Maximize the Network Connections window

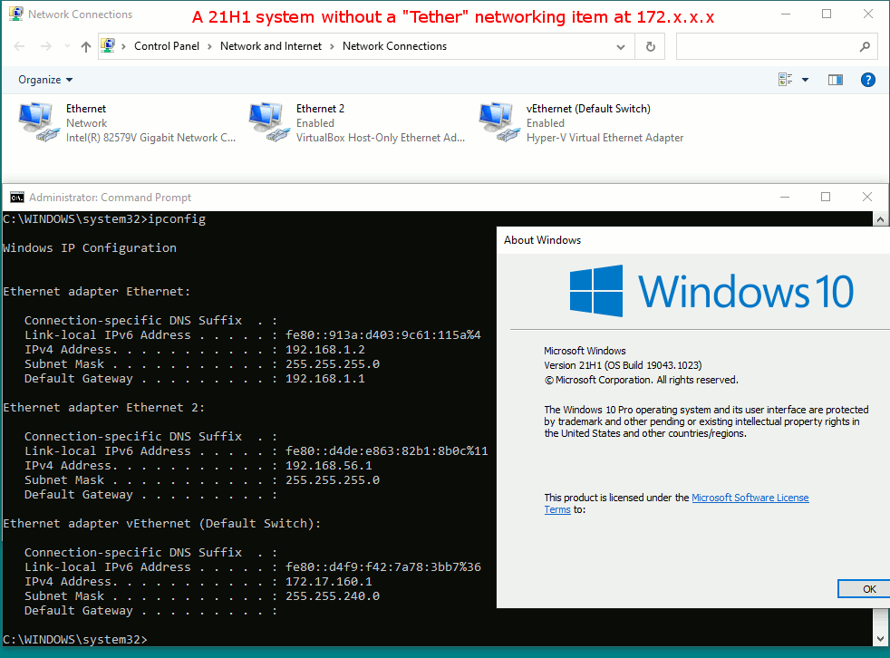[827, 15]
